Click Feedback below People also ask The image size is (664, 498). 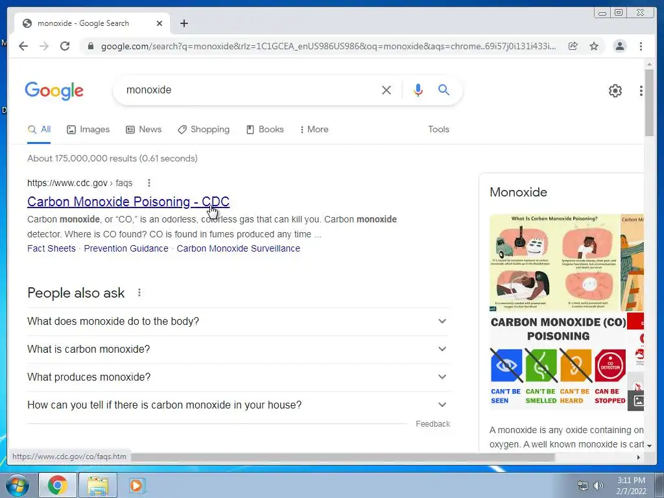coord(433,424)
